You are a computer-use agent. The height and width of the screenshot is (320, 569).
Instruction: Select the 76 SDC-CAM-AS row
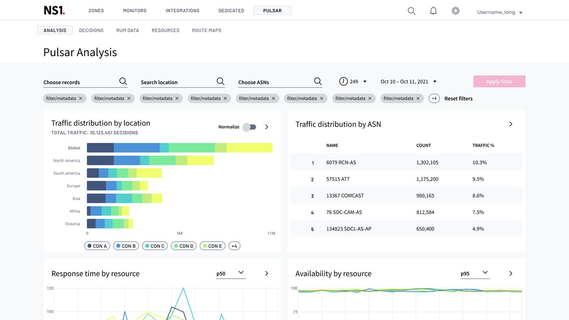pos(407,212)
